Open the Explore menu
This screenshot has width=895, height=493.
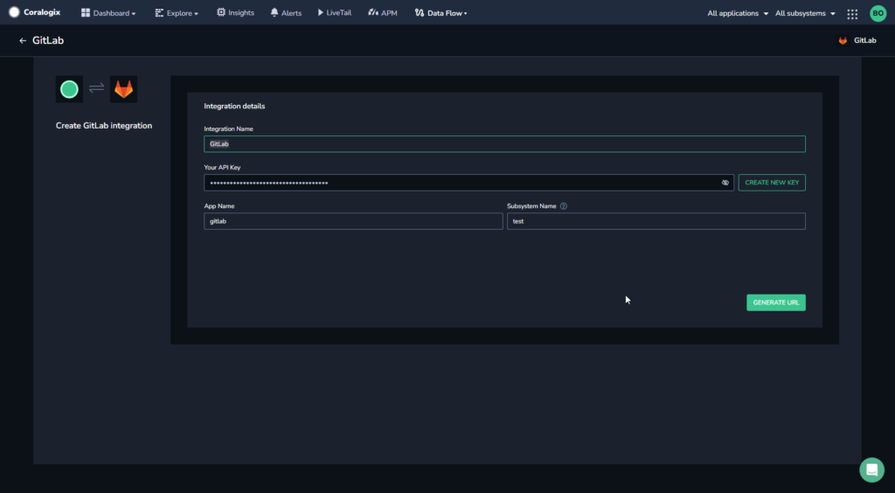177,12
